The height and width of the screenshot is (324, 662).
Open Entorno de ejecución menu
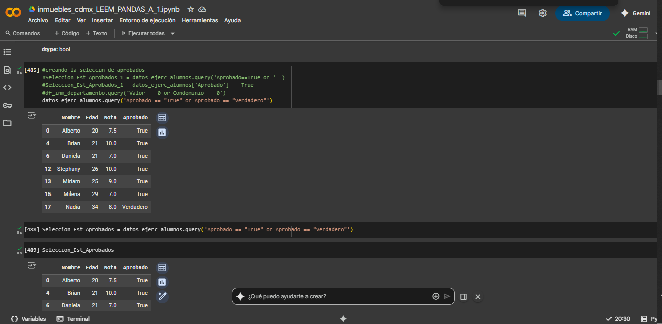tap(147, 20)
